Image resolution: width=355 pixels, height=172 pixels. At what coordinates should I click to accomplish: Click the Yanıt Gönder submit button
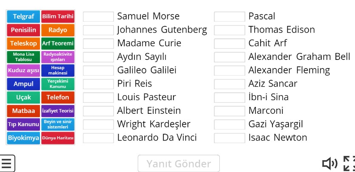(x=179, y=164)
